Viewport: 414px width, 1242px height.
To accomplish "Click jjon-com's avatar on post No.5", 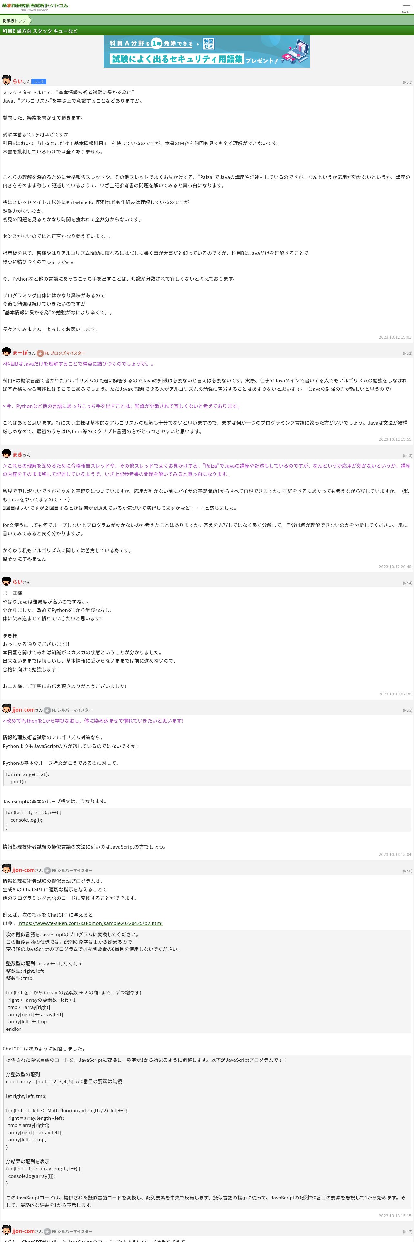I will tap(6, 708).
